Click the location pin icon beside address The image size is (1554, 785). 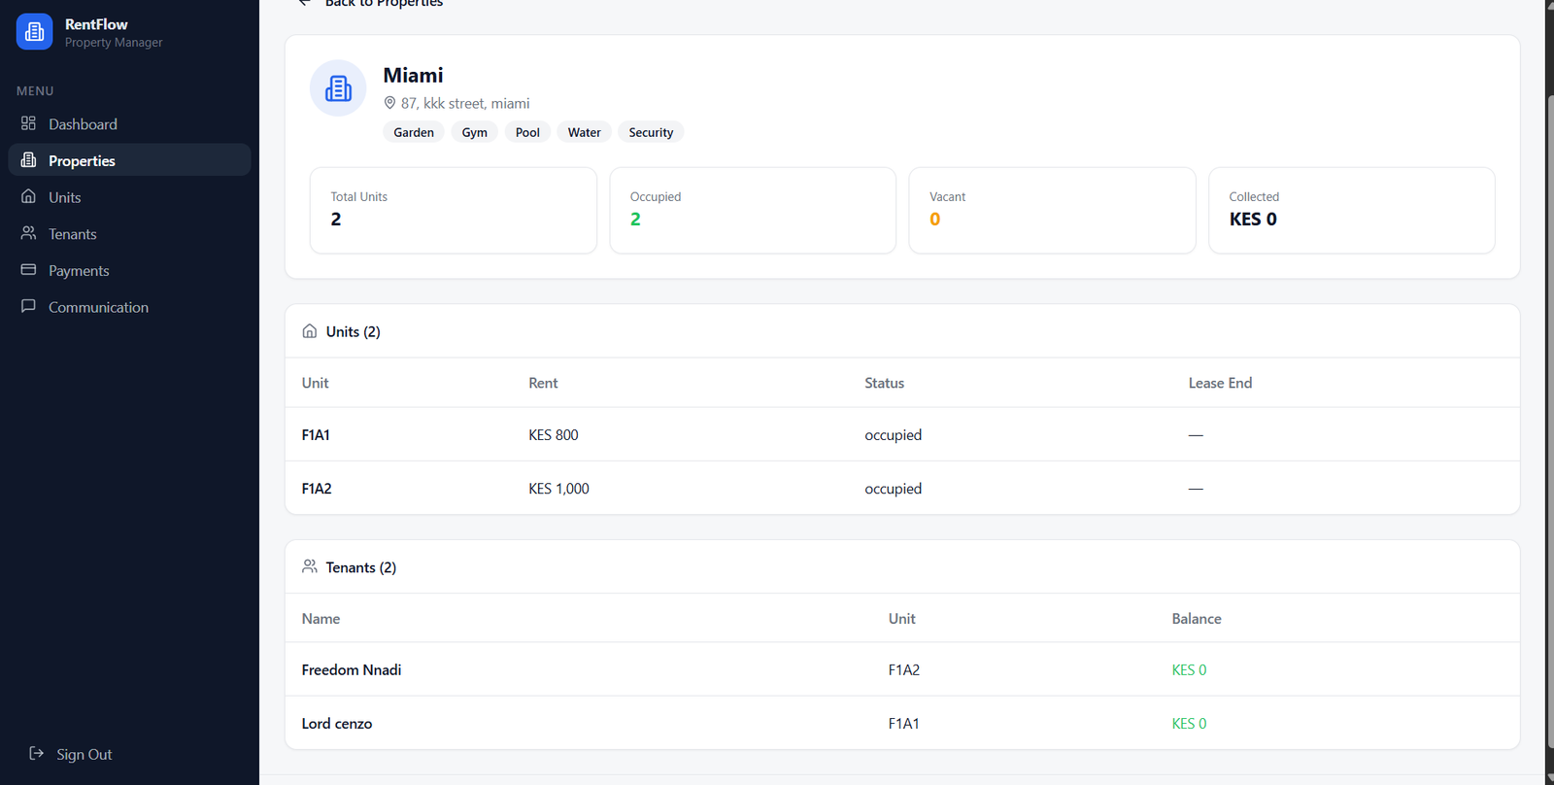click(389, 103)
